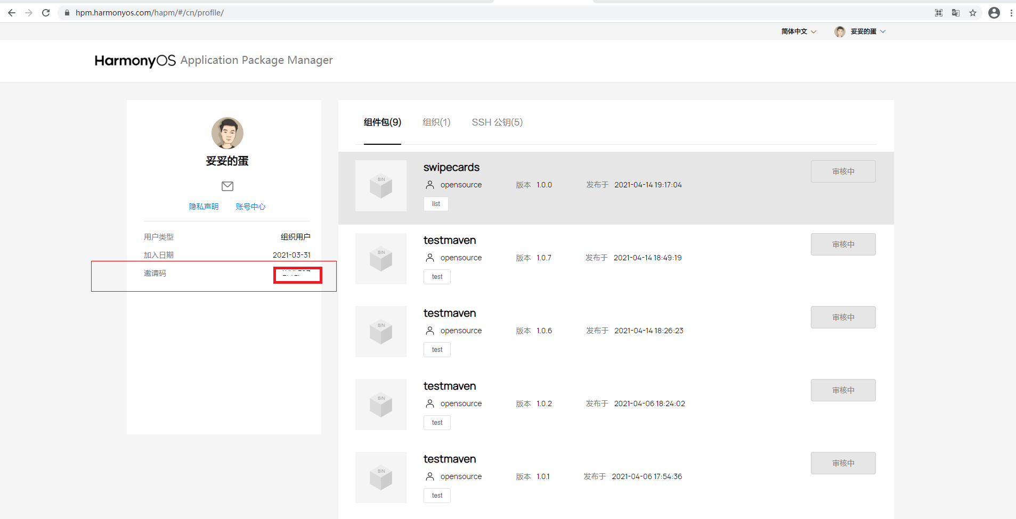Image resolution: width=1016 pixels, height=519 pixels.
Task: Click the HarmonyOS logo
Action: point(135,61)
